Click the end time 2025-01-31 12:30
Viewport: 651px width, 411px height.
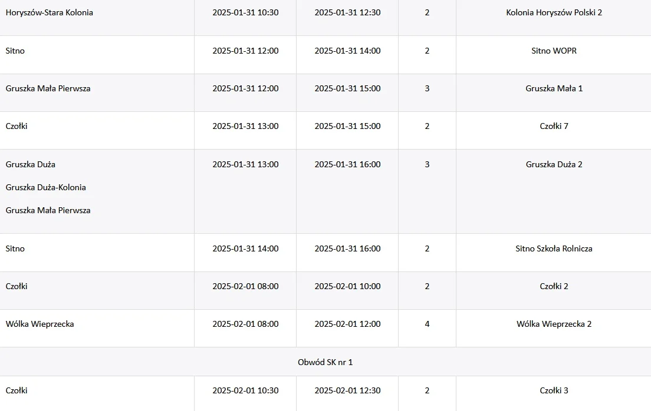point(347,12)
